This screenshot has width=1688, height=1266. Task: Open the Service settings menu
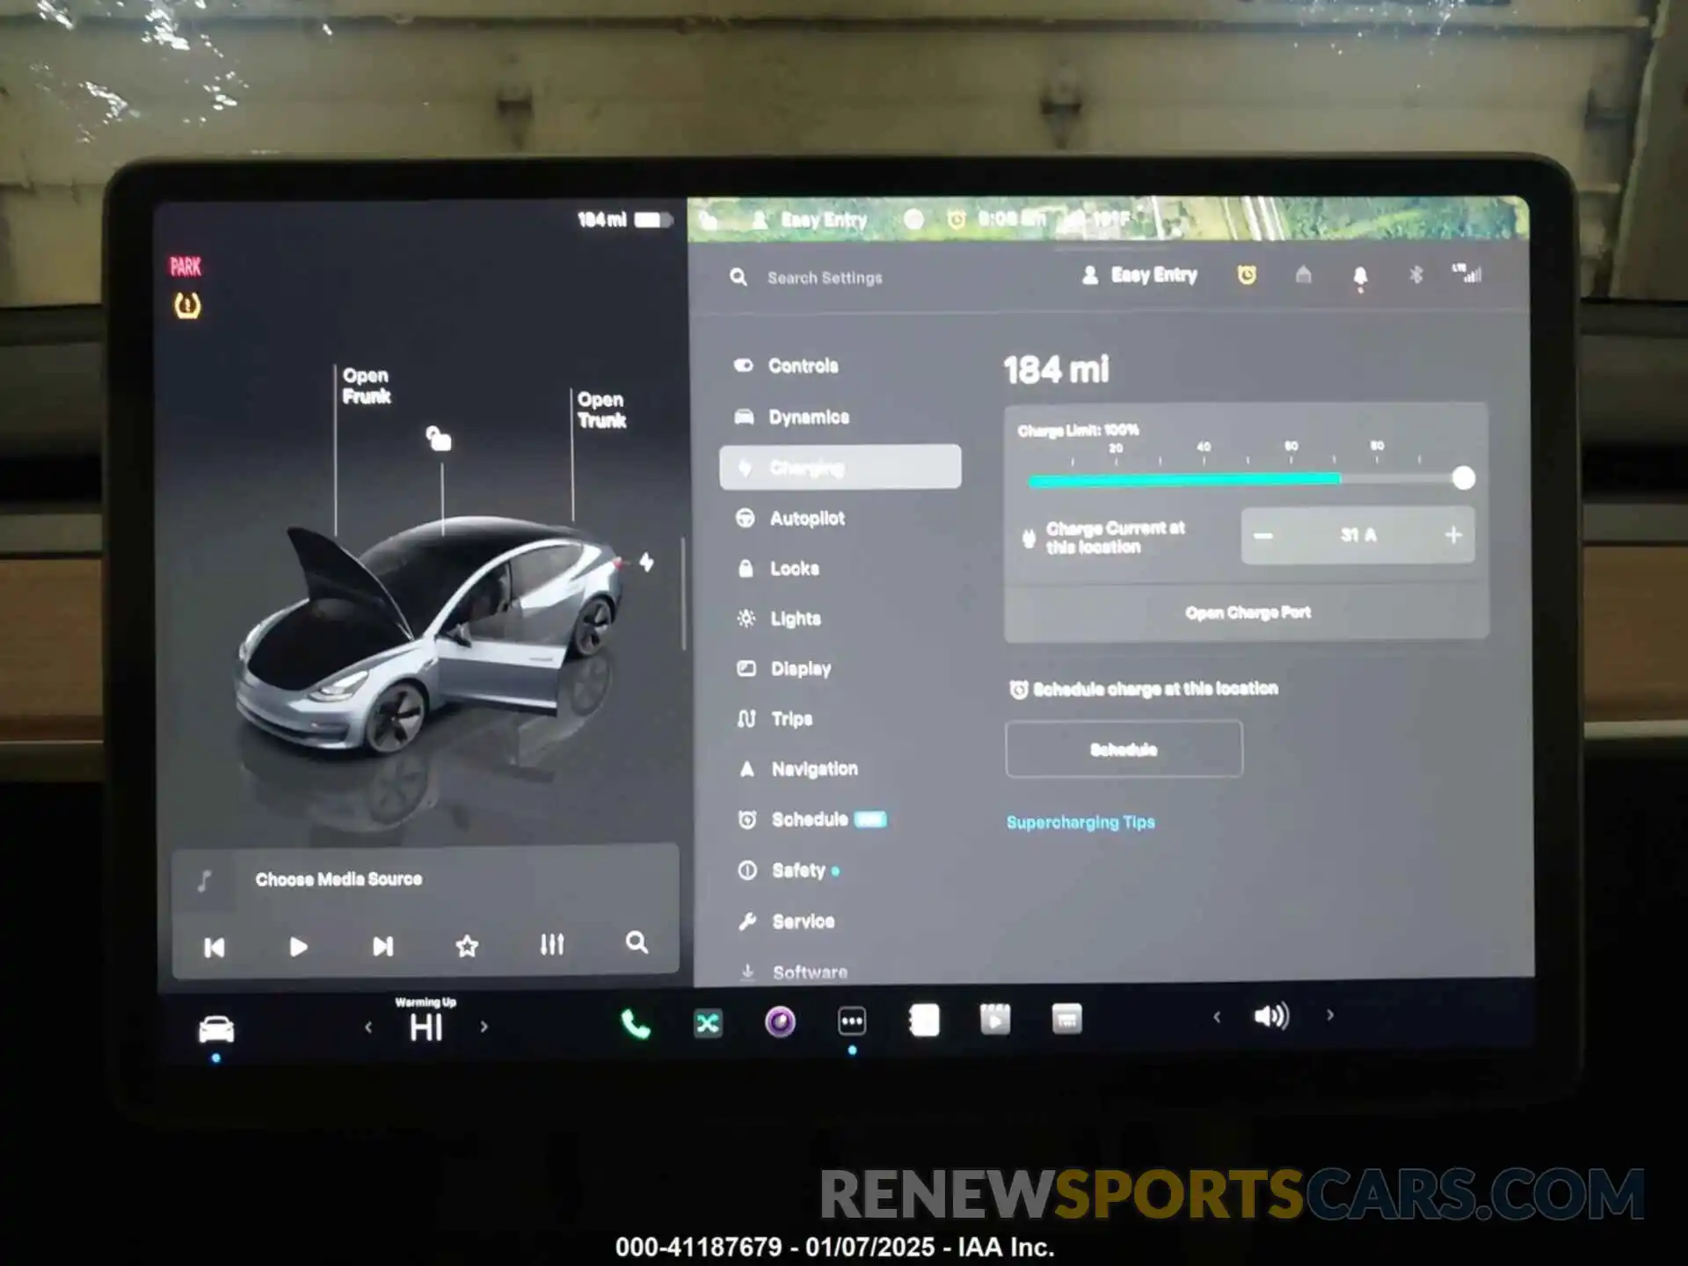click(x=786, y=921)
